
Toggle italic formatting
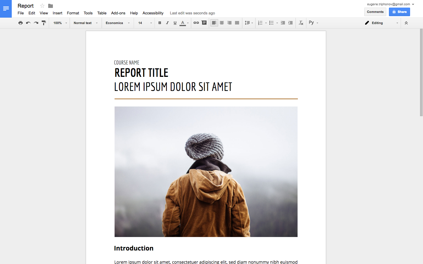click(x=167, y=23)
